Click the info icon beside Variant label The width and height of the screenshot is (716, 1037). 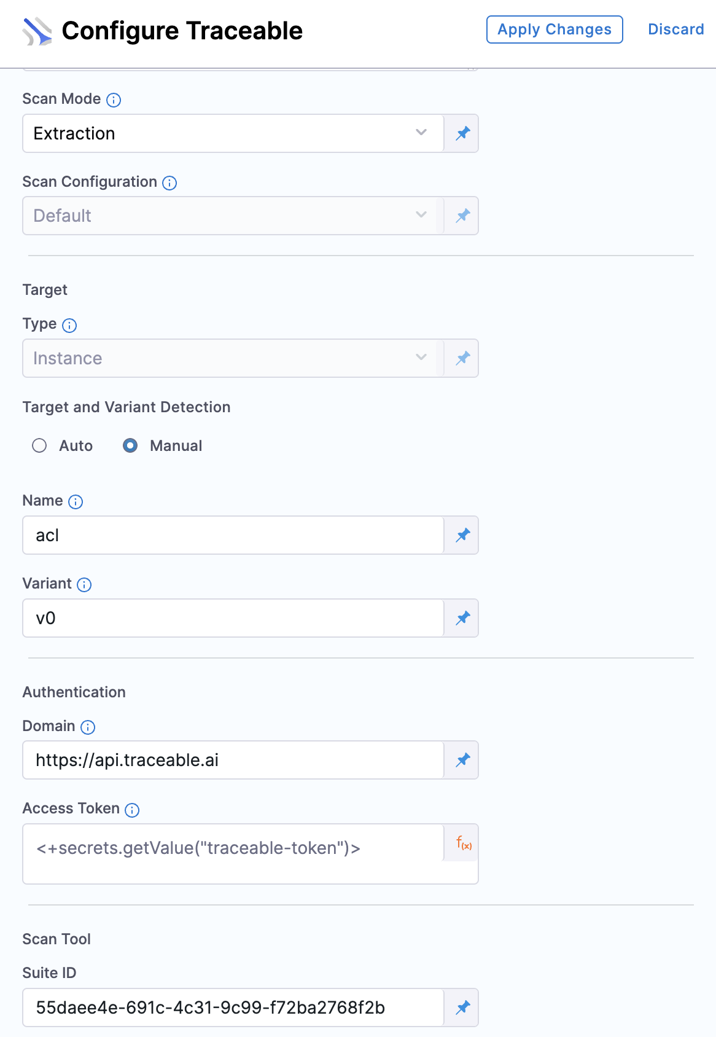(84, 585)
